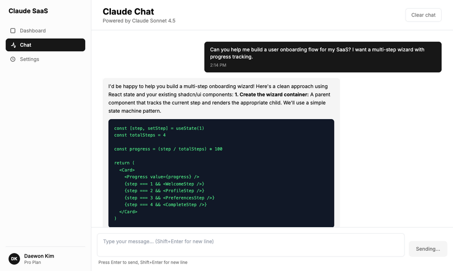Open the Dashboard page
This screenshot has width=453, height=271.
click(x=32, y=31)
